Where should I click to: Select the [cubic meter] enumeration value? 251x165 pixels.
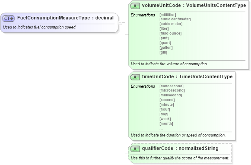coord(171,24)
